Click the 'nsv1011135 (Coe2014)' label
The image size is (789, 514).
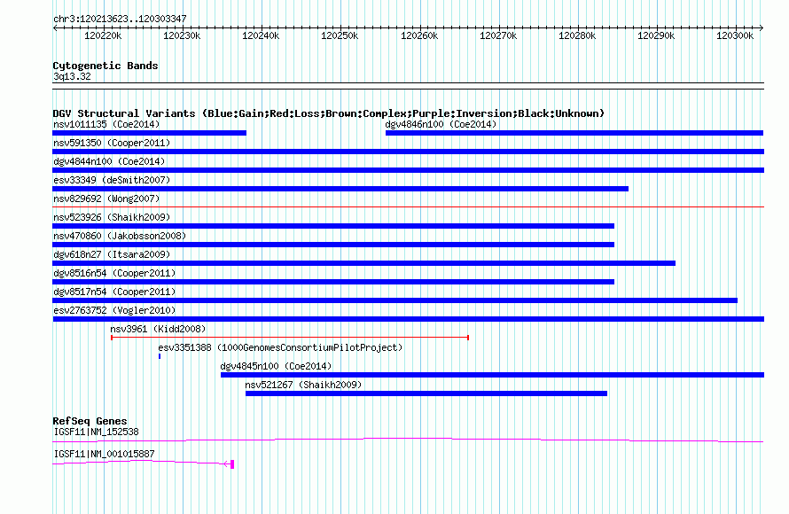106,124
